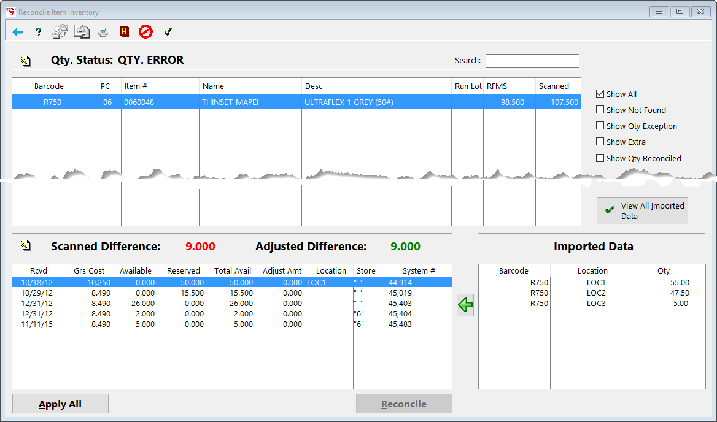Click into the Search input field

pyautogui.click(x=532, y=61)
